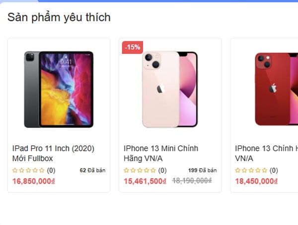This screenshot has width=298, height=225.
Task: Click second rating star under red iPhone 13
Action: (244, 170)
